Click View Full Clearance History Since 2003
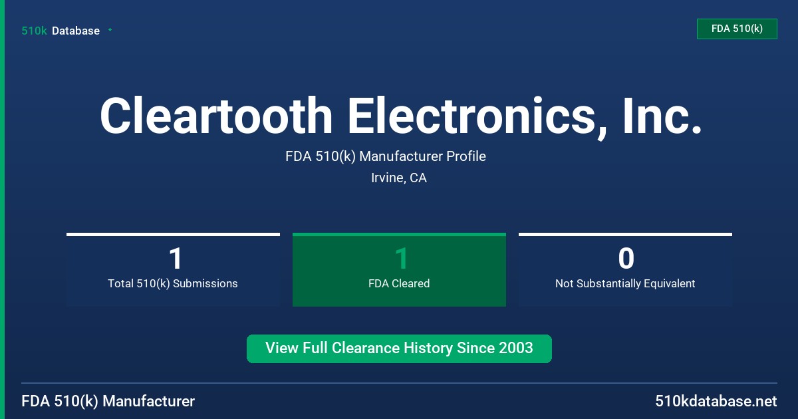 (399, 349)
